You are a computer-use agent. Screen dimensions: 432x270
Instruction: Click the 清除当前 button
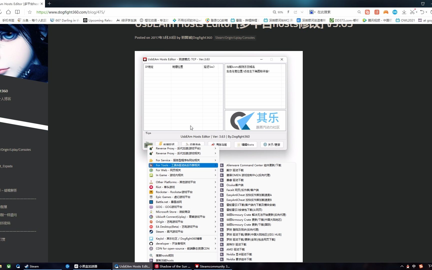219,144
